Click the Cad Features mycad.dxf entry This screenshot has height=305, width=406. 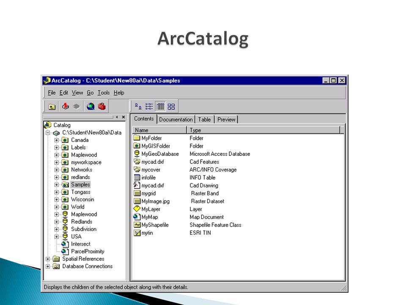tap(153, 162)
